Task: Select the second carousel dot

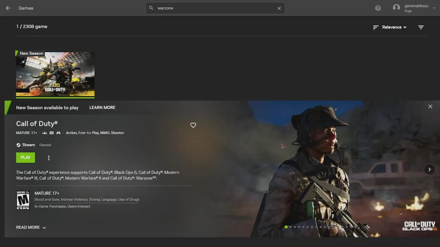Action: (x=290, y=227)
